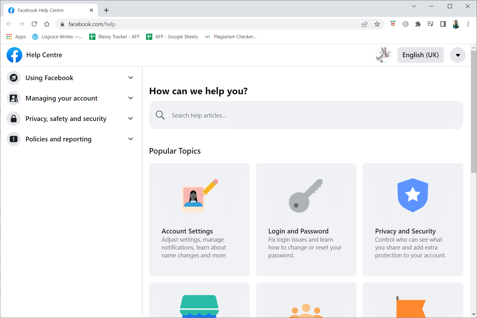Open the account dropdown arrow button
Viewport: 477px width, 318px height.
pyautogui.click(x=458, y=55)
